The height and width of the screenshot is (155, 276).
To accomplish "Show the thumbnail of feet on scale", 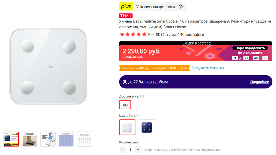I will [29, 139].
